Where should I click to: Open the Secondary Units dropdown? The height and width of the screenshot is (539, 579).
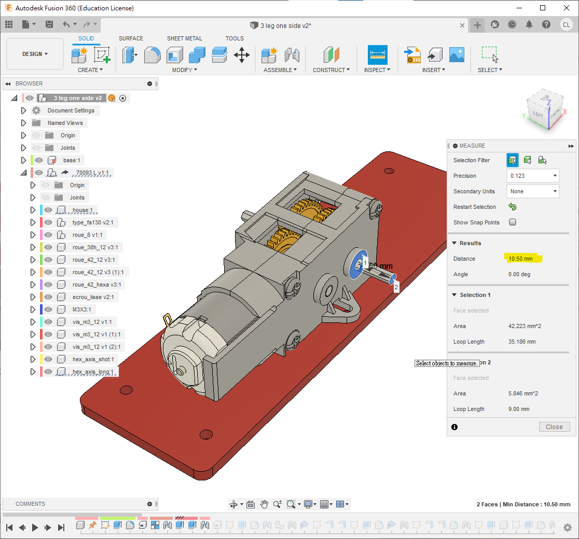click(x=533, y=191)
